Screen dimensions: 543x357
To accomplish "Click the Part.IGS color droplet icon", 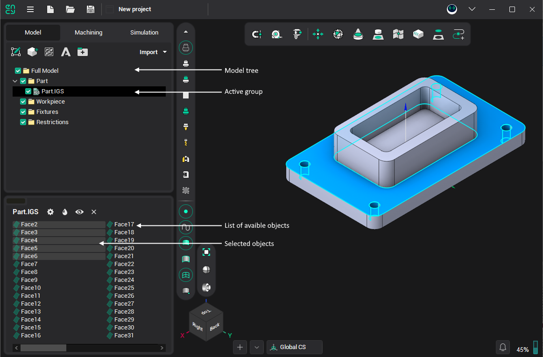I will coord(65,212).
